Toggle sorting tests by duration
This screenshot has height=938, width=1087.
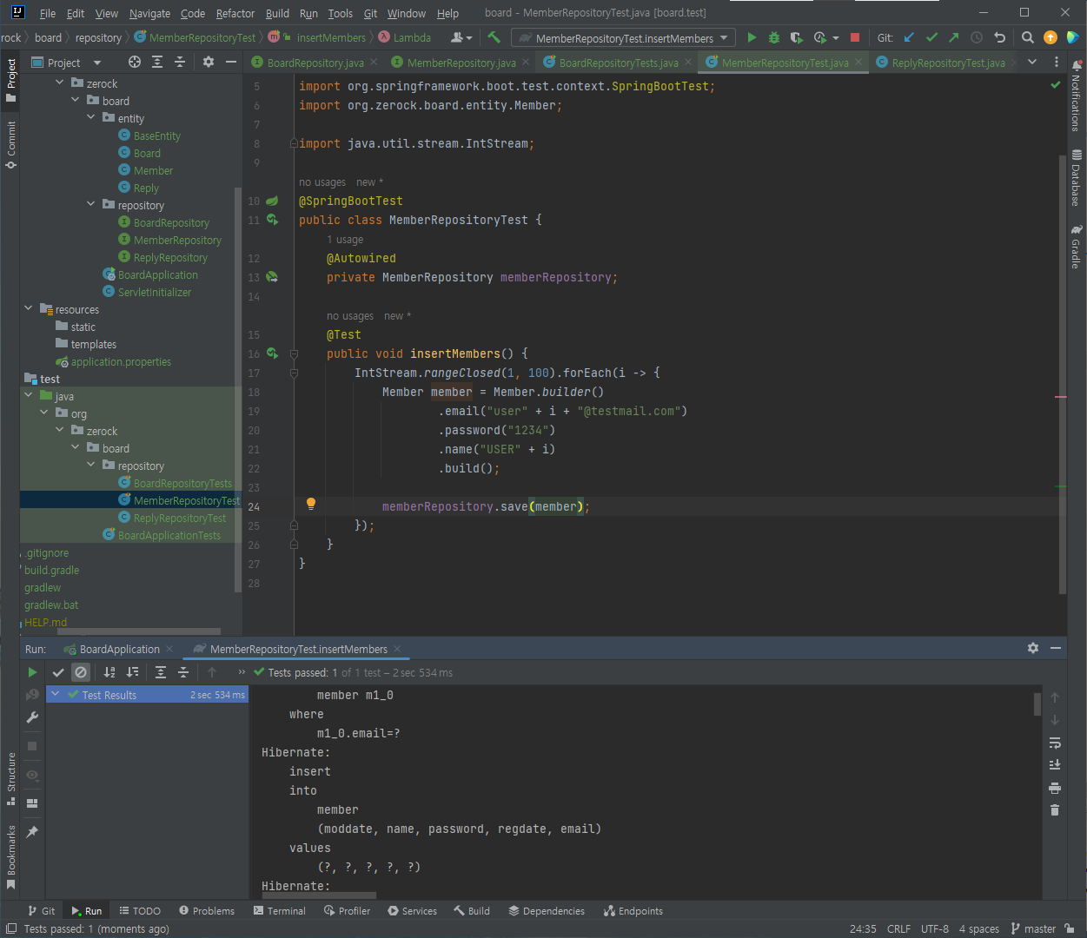(x=132, y=672)
